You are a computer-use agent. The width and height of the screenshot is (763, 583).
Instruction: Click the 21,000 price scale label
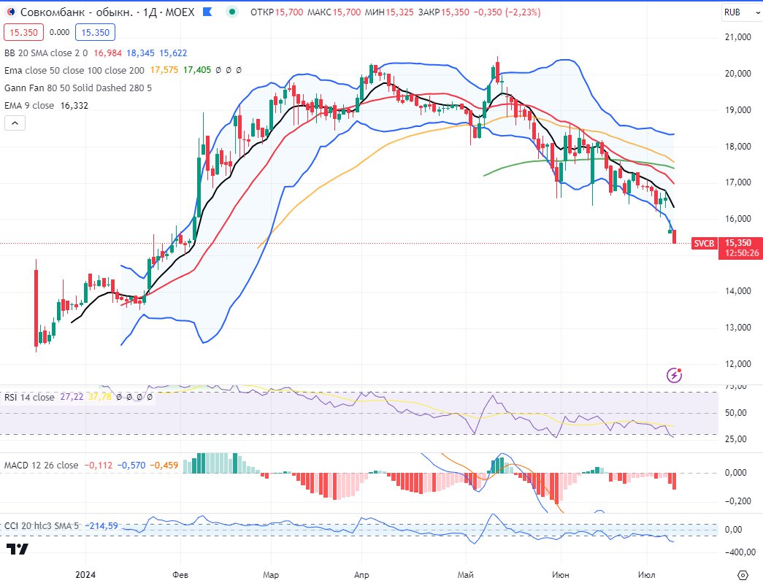tap(738, 37)
